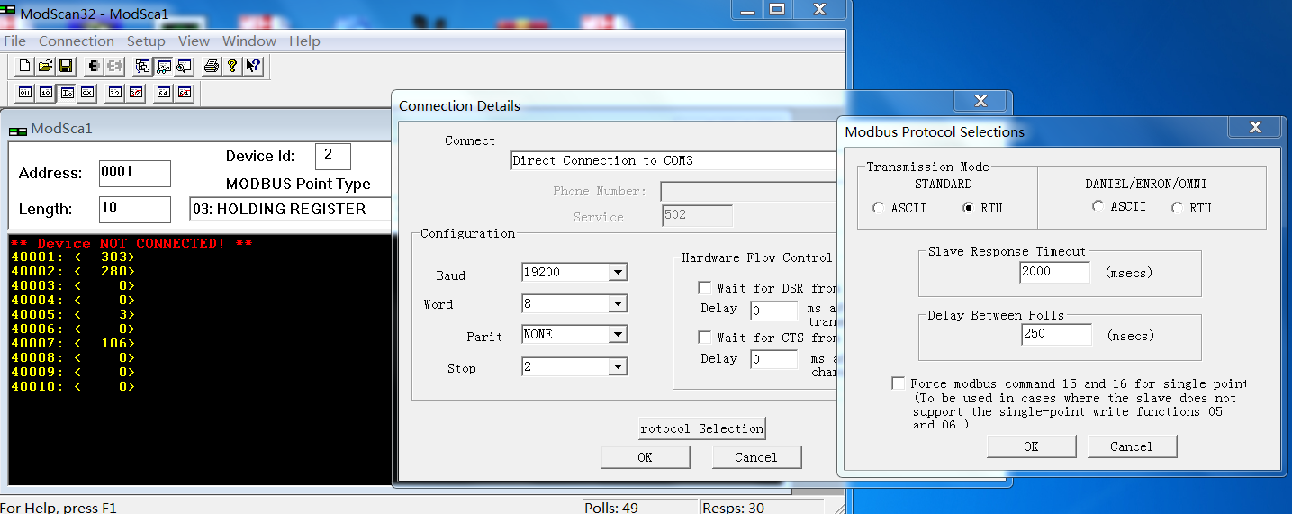The width and height of the screenshot is (1292, 514).
Task: Click the Protocol Selection button
Action: 701,428
